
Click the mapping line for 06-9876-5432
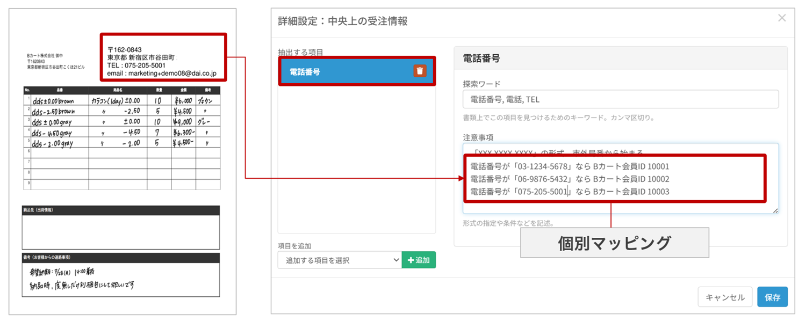click(x=570, y=179)
